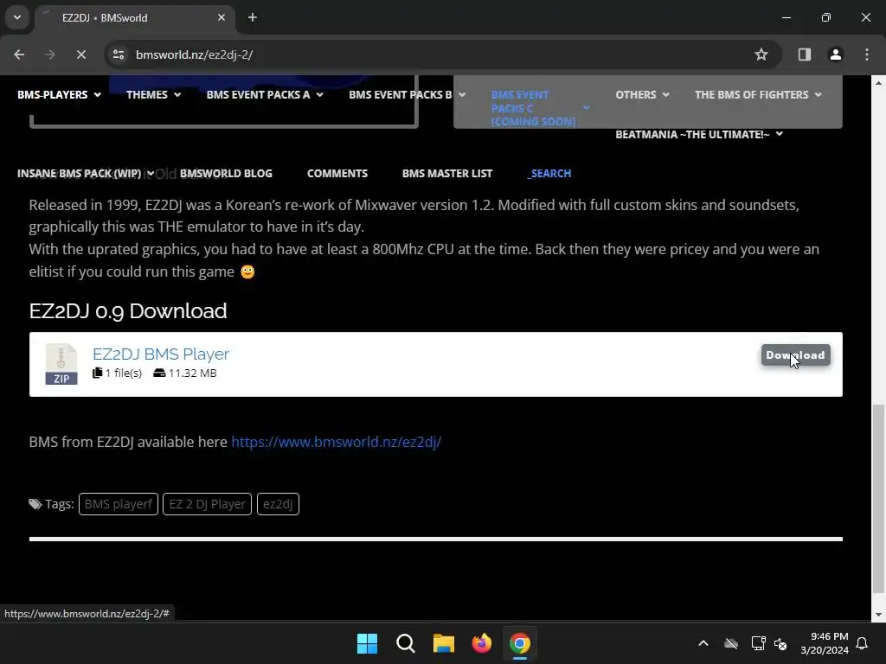886x664 pixels.
Task: Expand BEATMANIA ~THE ULTIMATE!~ menu
Action: [x=699, y=134]
